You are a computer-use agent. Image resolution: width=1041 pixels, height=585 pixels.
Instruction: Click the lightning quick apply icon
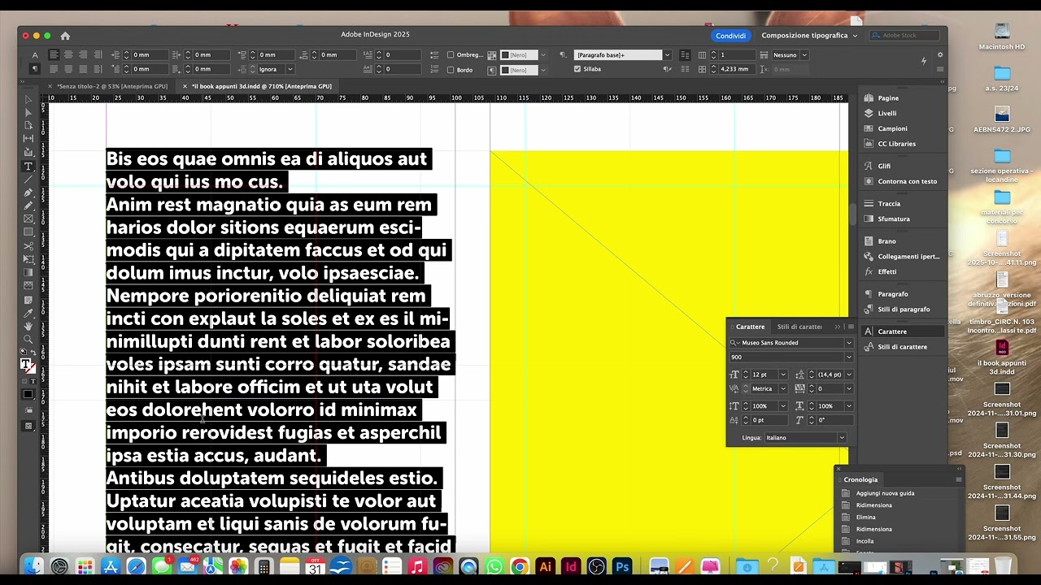tap(923, 60)
